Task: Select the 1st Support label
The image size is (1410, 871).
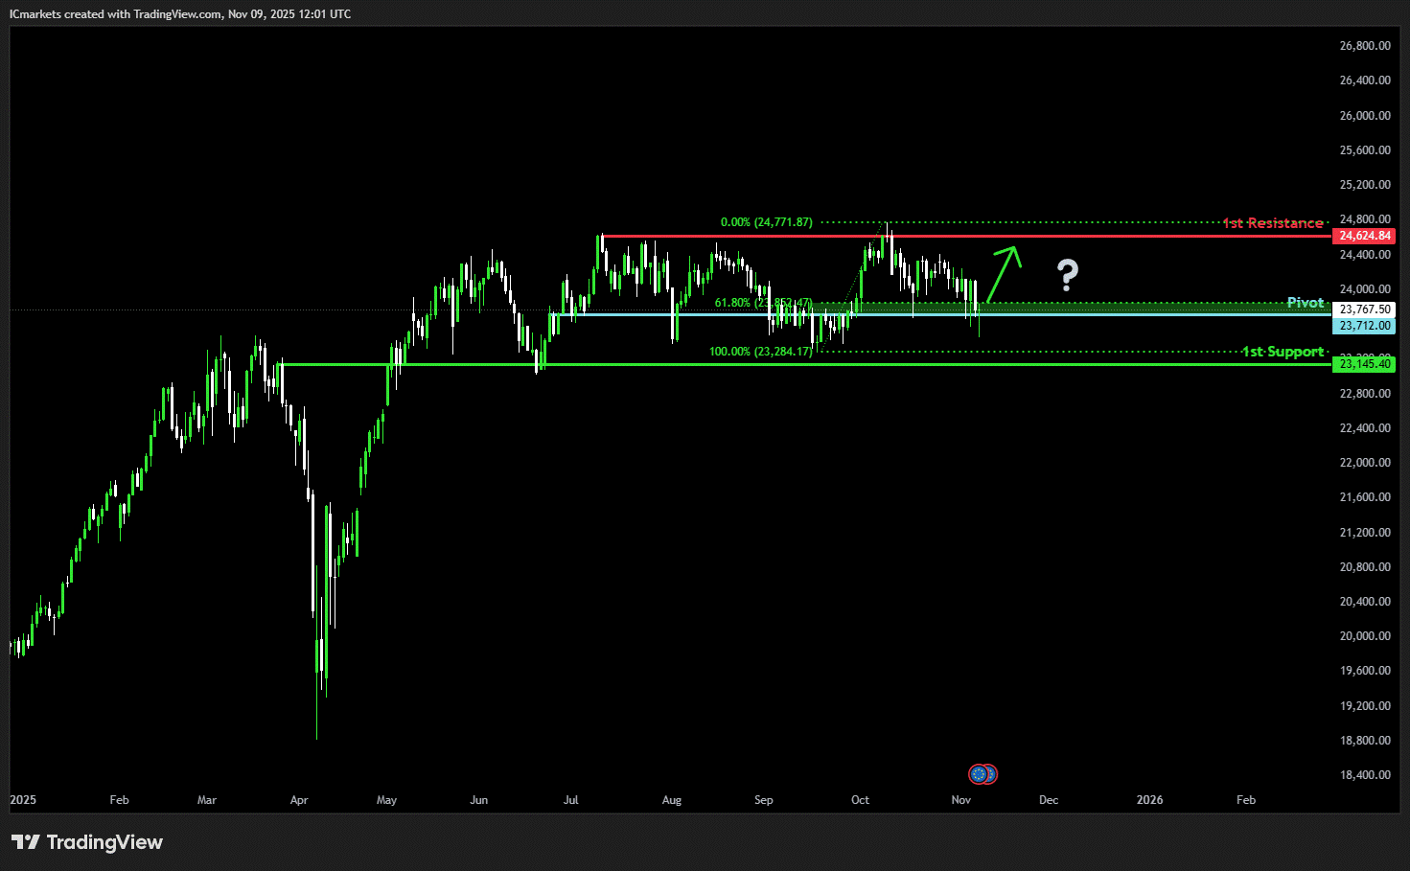Action: pos(1282,352)
